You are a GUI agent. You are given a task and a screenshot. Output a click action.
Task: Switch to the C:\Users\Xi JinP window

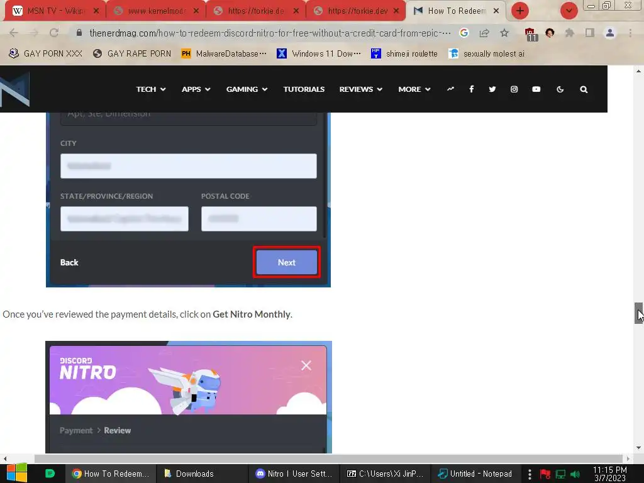click(386, 474)
